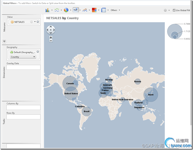Open NETSALES measure settings gear

(x=31, y=22)
